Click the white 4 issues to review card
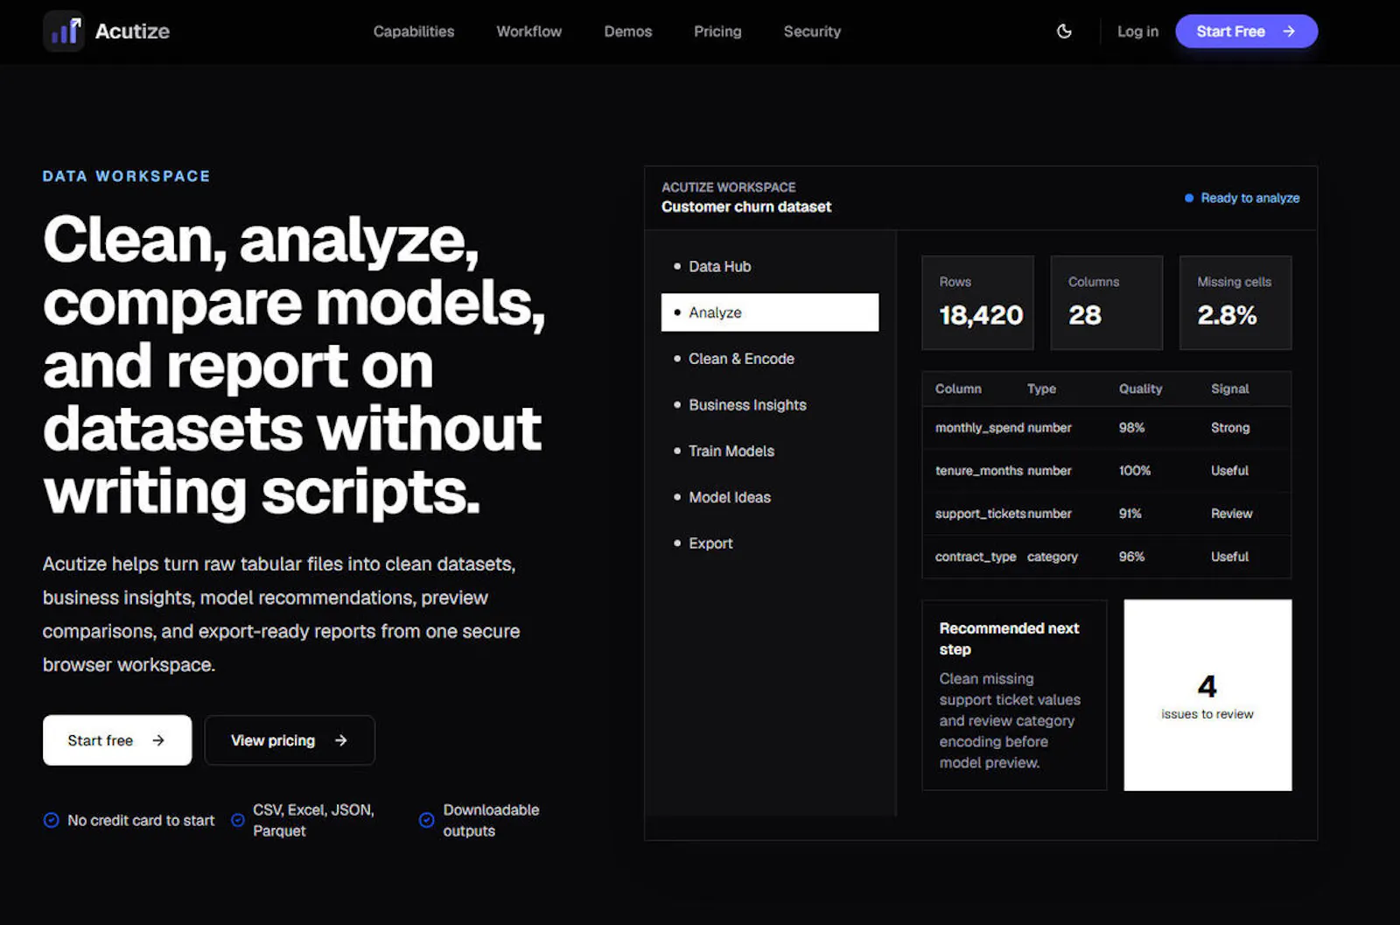The height and width of the screenshot is (925, 1400). (1207, 695)
